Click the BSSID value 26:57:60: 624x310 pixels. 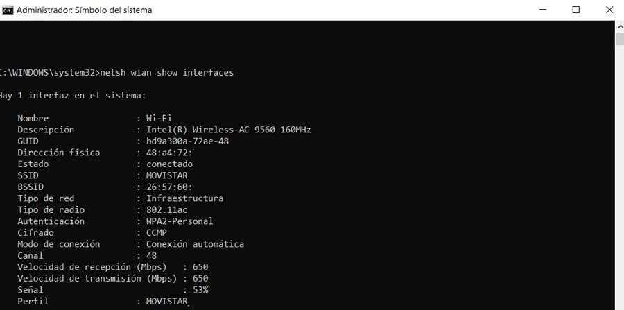pos(169,187)
